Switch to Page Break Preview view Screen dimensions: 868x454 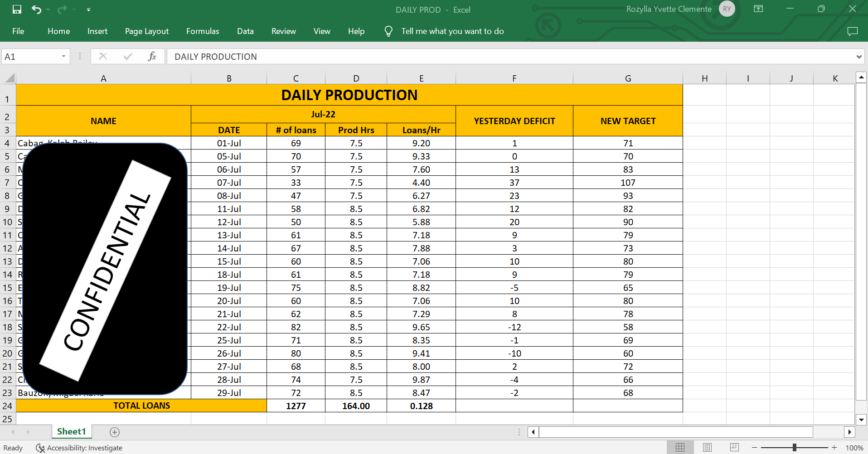coord(734,448)
